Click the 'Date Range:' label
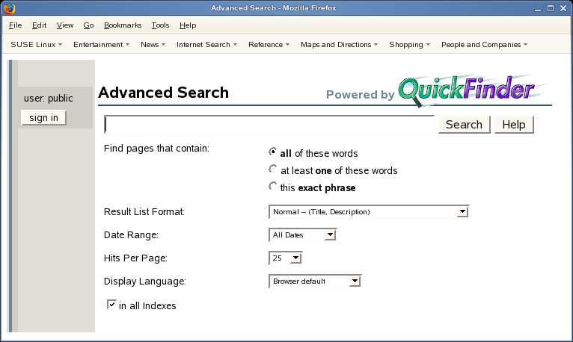Image resolution: width=573 pixels, height=342 pixels. point(131,235)
